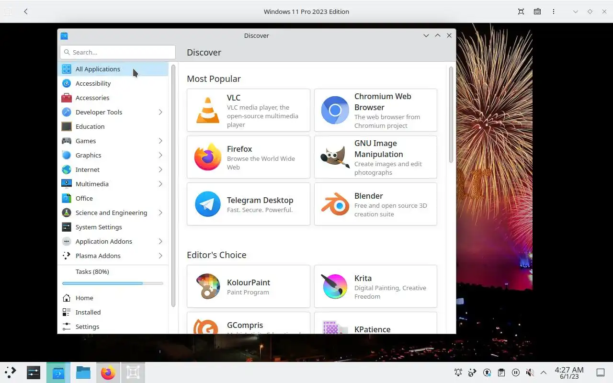Screen dimensions: 613x383
Task: Select the All Applications category icon
Action: click(x=67, y=69)
